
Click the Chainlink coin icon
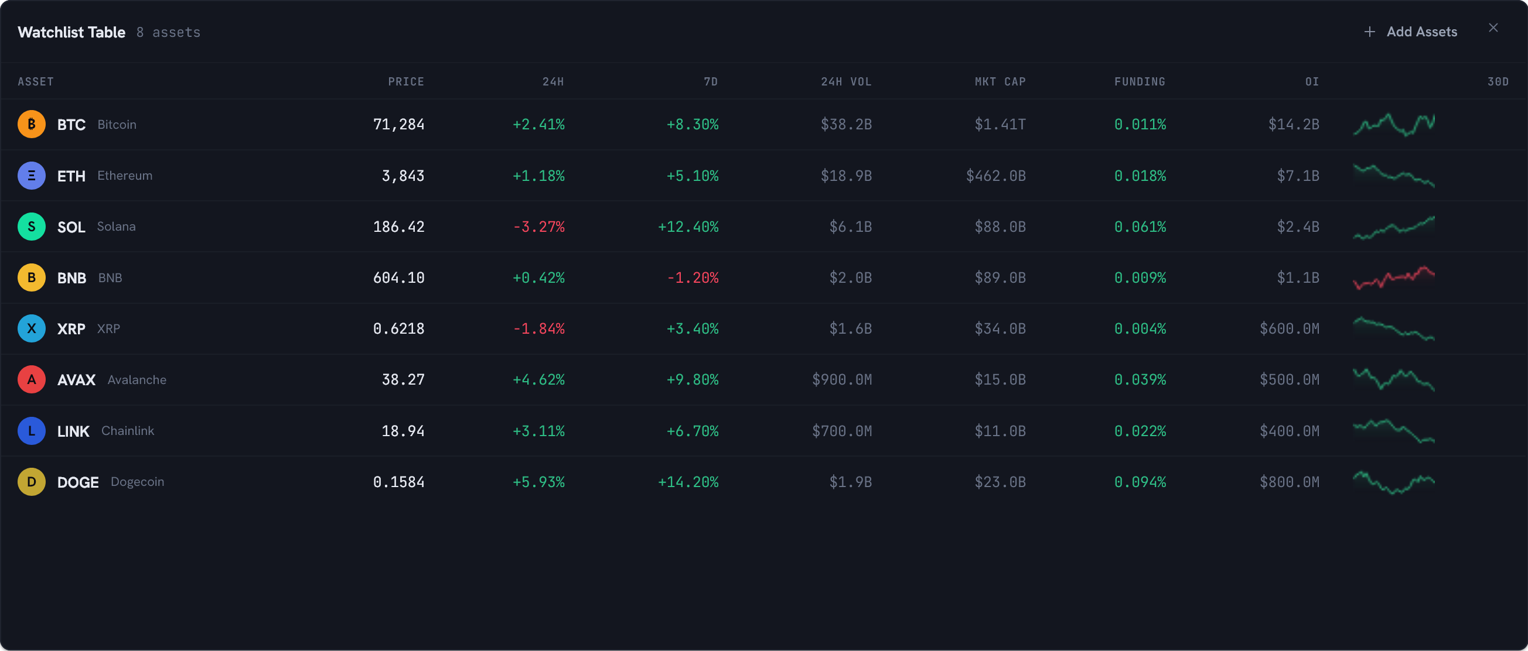(x=32, y=431)
